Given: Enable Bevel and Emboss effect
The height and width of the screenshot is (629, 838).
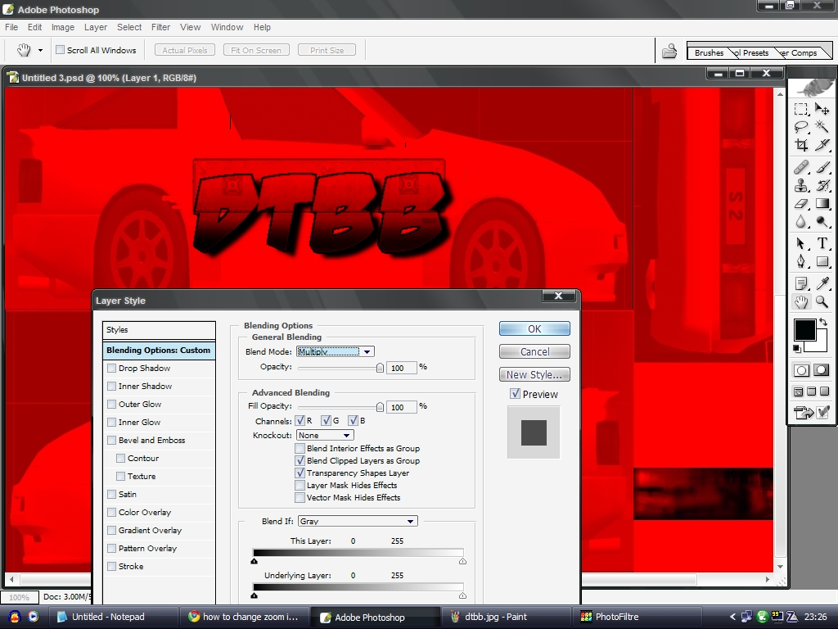Looking at the screenshot, I should point(111,440).
